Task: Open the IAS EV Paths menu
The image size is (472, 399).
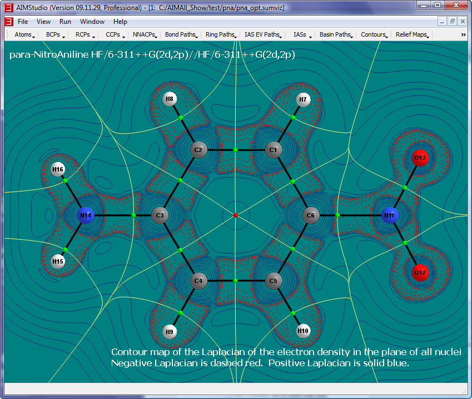Action: tap(262, 34)
